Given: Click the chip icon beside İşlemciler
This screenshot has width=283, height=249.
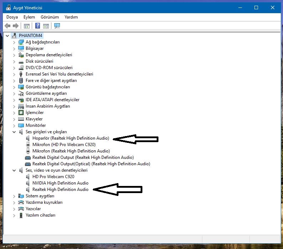Looking at the screenshot, I should point(21,113).
